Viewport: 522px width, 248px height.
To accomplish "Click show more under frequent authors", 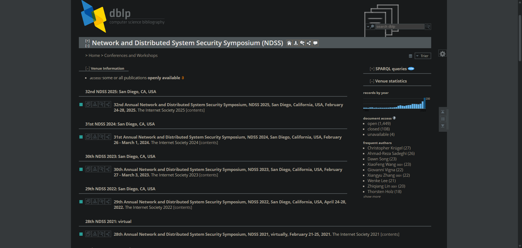I will point(372,197).
